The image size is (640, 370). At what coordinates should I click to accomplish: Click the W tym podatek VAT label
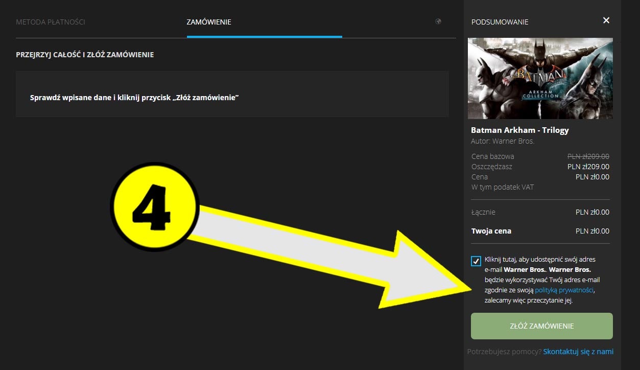tap(503, 187)
